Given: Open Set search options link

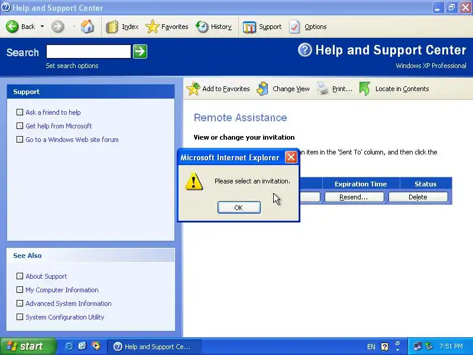Looking at the screenshot, I should point(72,66).
